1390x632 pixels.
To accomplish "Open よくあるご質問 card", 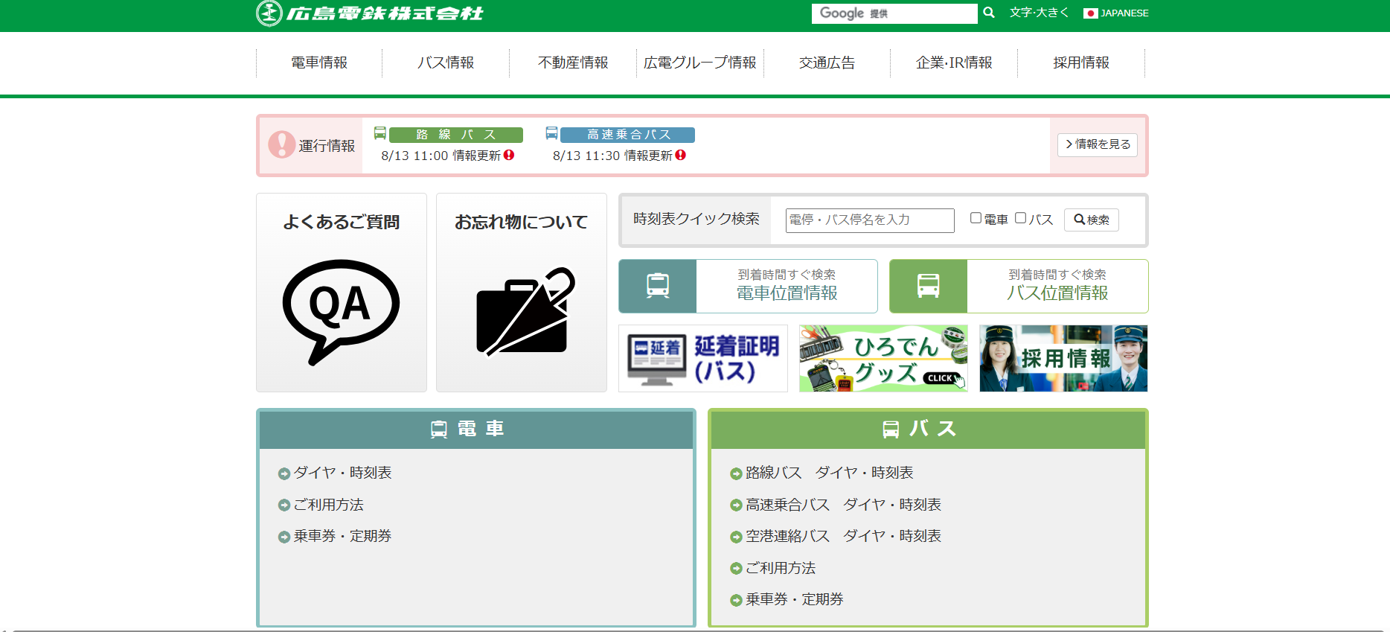I will 342,293.
